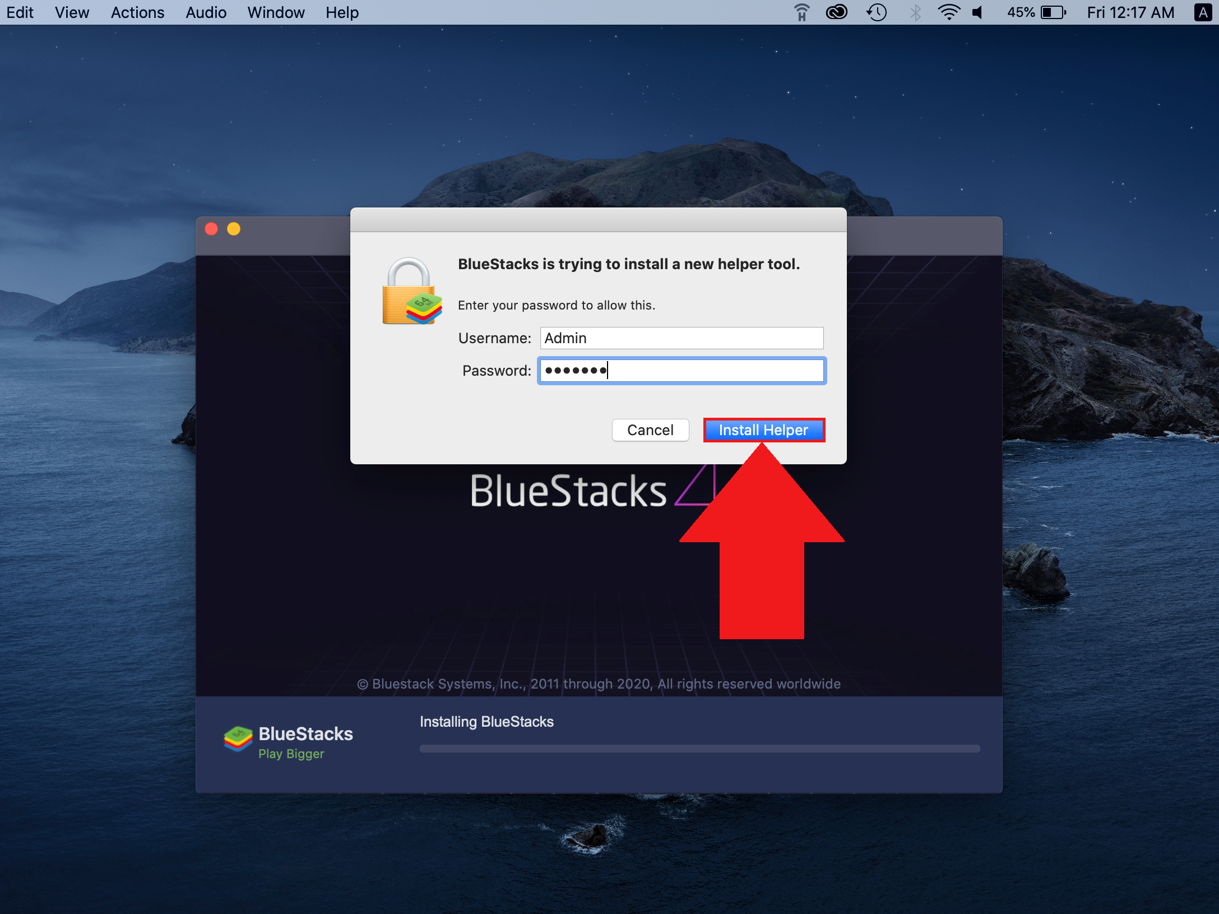Screen dimensions: 1219x914
Task: Click the Time Machine icon in menu bar
Action: 877,12
